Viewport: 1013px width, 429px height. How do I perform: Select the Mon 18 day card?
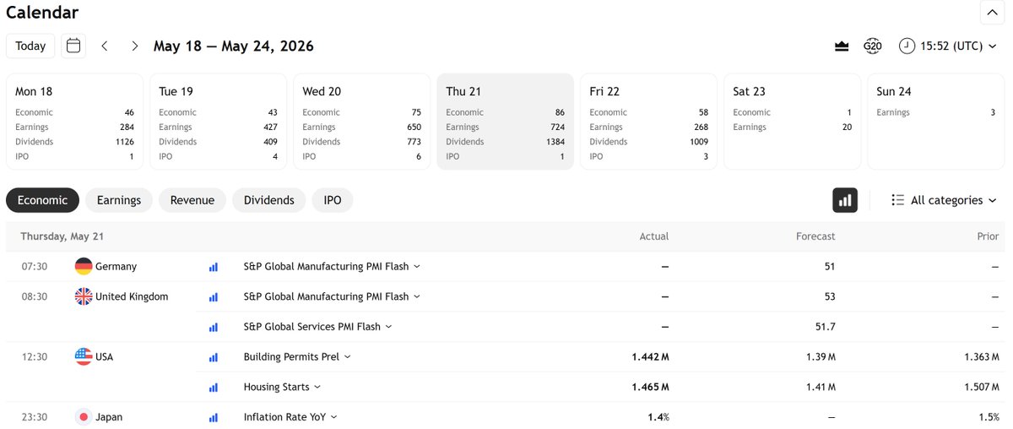pyautogui.click(x=74, y=122)
